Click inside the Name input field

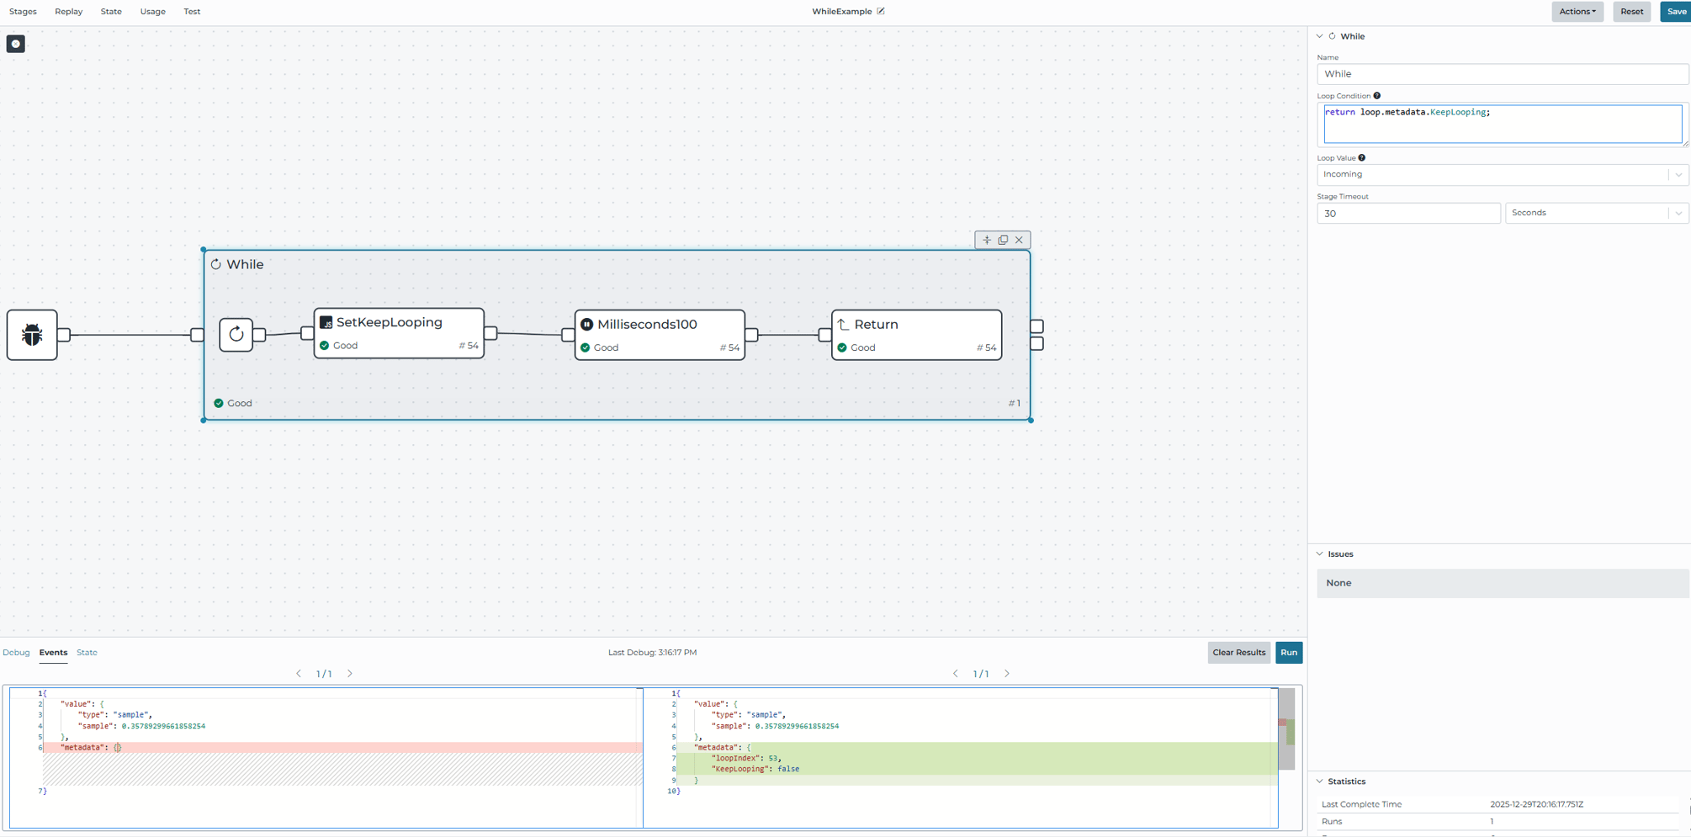pos(1502,74)
